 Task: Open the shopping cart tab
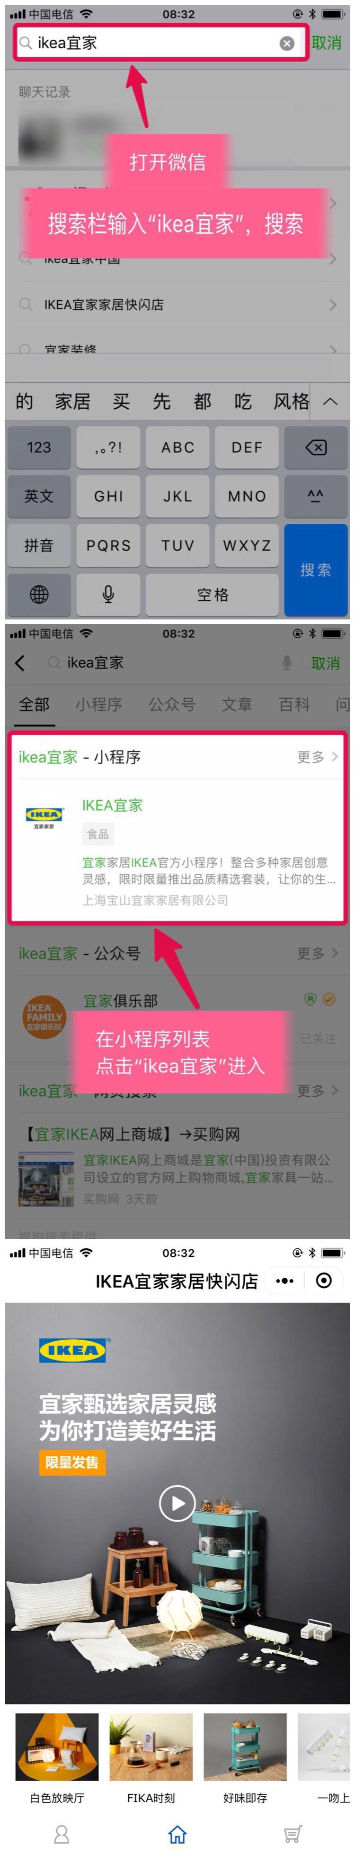click(x=293, y=1834)
